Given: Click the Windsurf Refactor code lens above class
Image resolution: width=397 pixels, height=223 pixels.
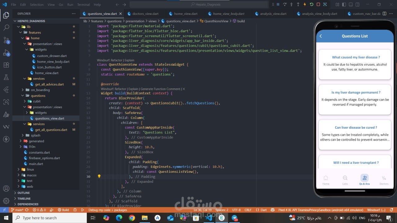Looking at the screenshot, I should 109,60.
